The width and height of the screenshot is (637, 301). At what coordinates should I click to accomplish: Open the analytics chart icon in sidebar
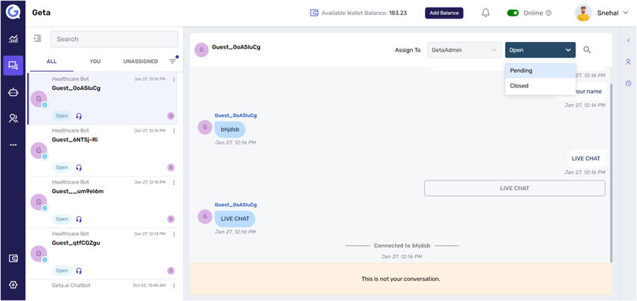click(x=13, y=39)
